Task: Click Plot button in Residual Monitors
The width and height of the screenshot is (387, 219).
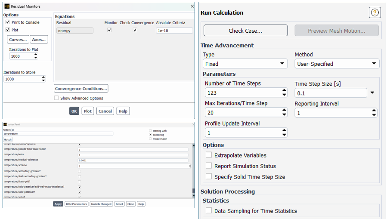Action: [x=88, y=111]
